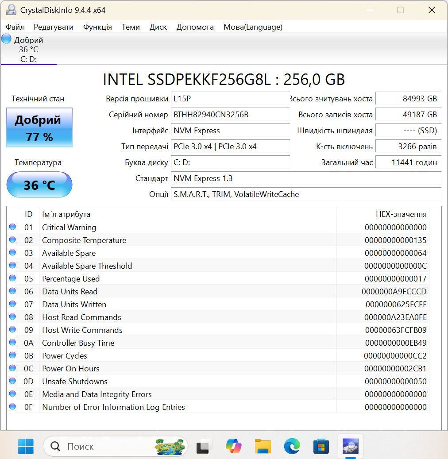Viewport: 448px width, 459px height.
Task: Click the 36 °C temperature button
Action: (39, 185)
